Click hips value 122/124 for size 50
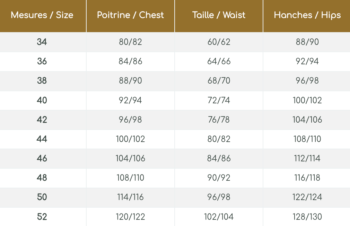Screen dimensions: 350x226 307,197
